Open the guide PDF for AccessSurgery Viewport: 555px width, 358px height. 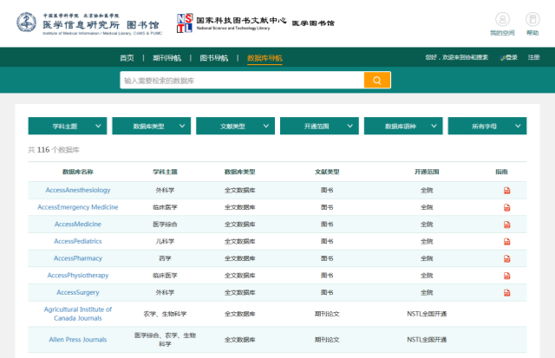[x=507, y=293]
